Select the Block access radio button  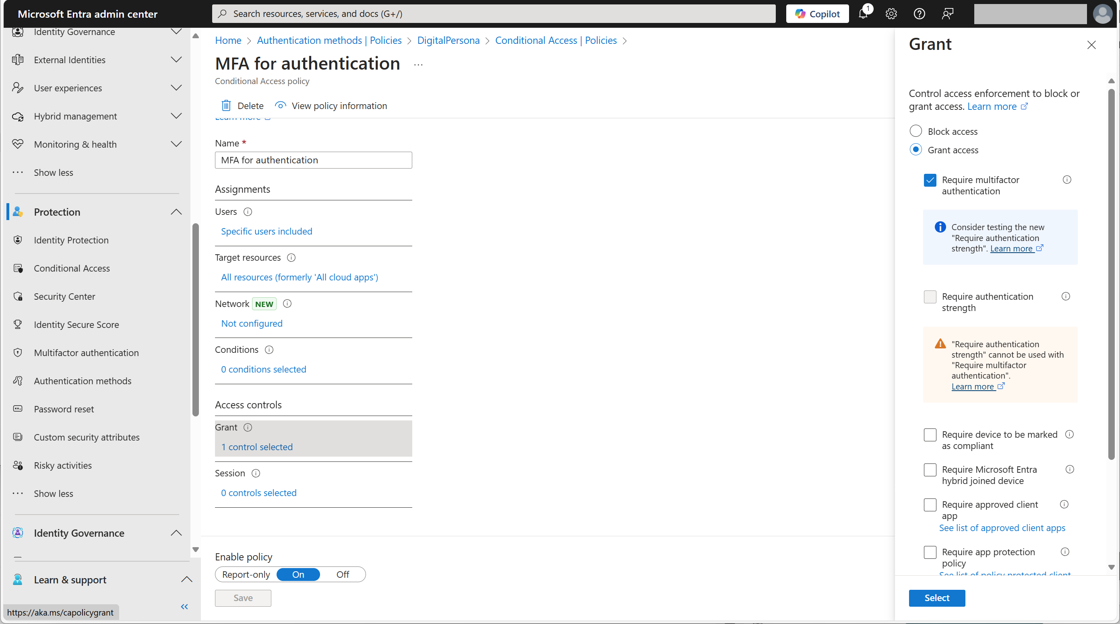pyautogui.click(x=915, y=131)
